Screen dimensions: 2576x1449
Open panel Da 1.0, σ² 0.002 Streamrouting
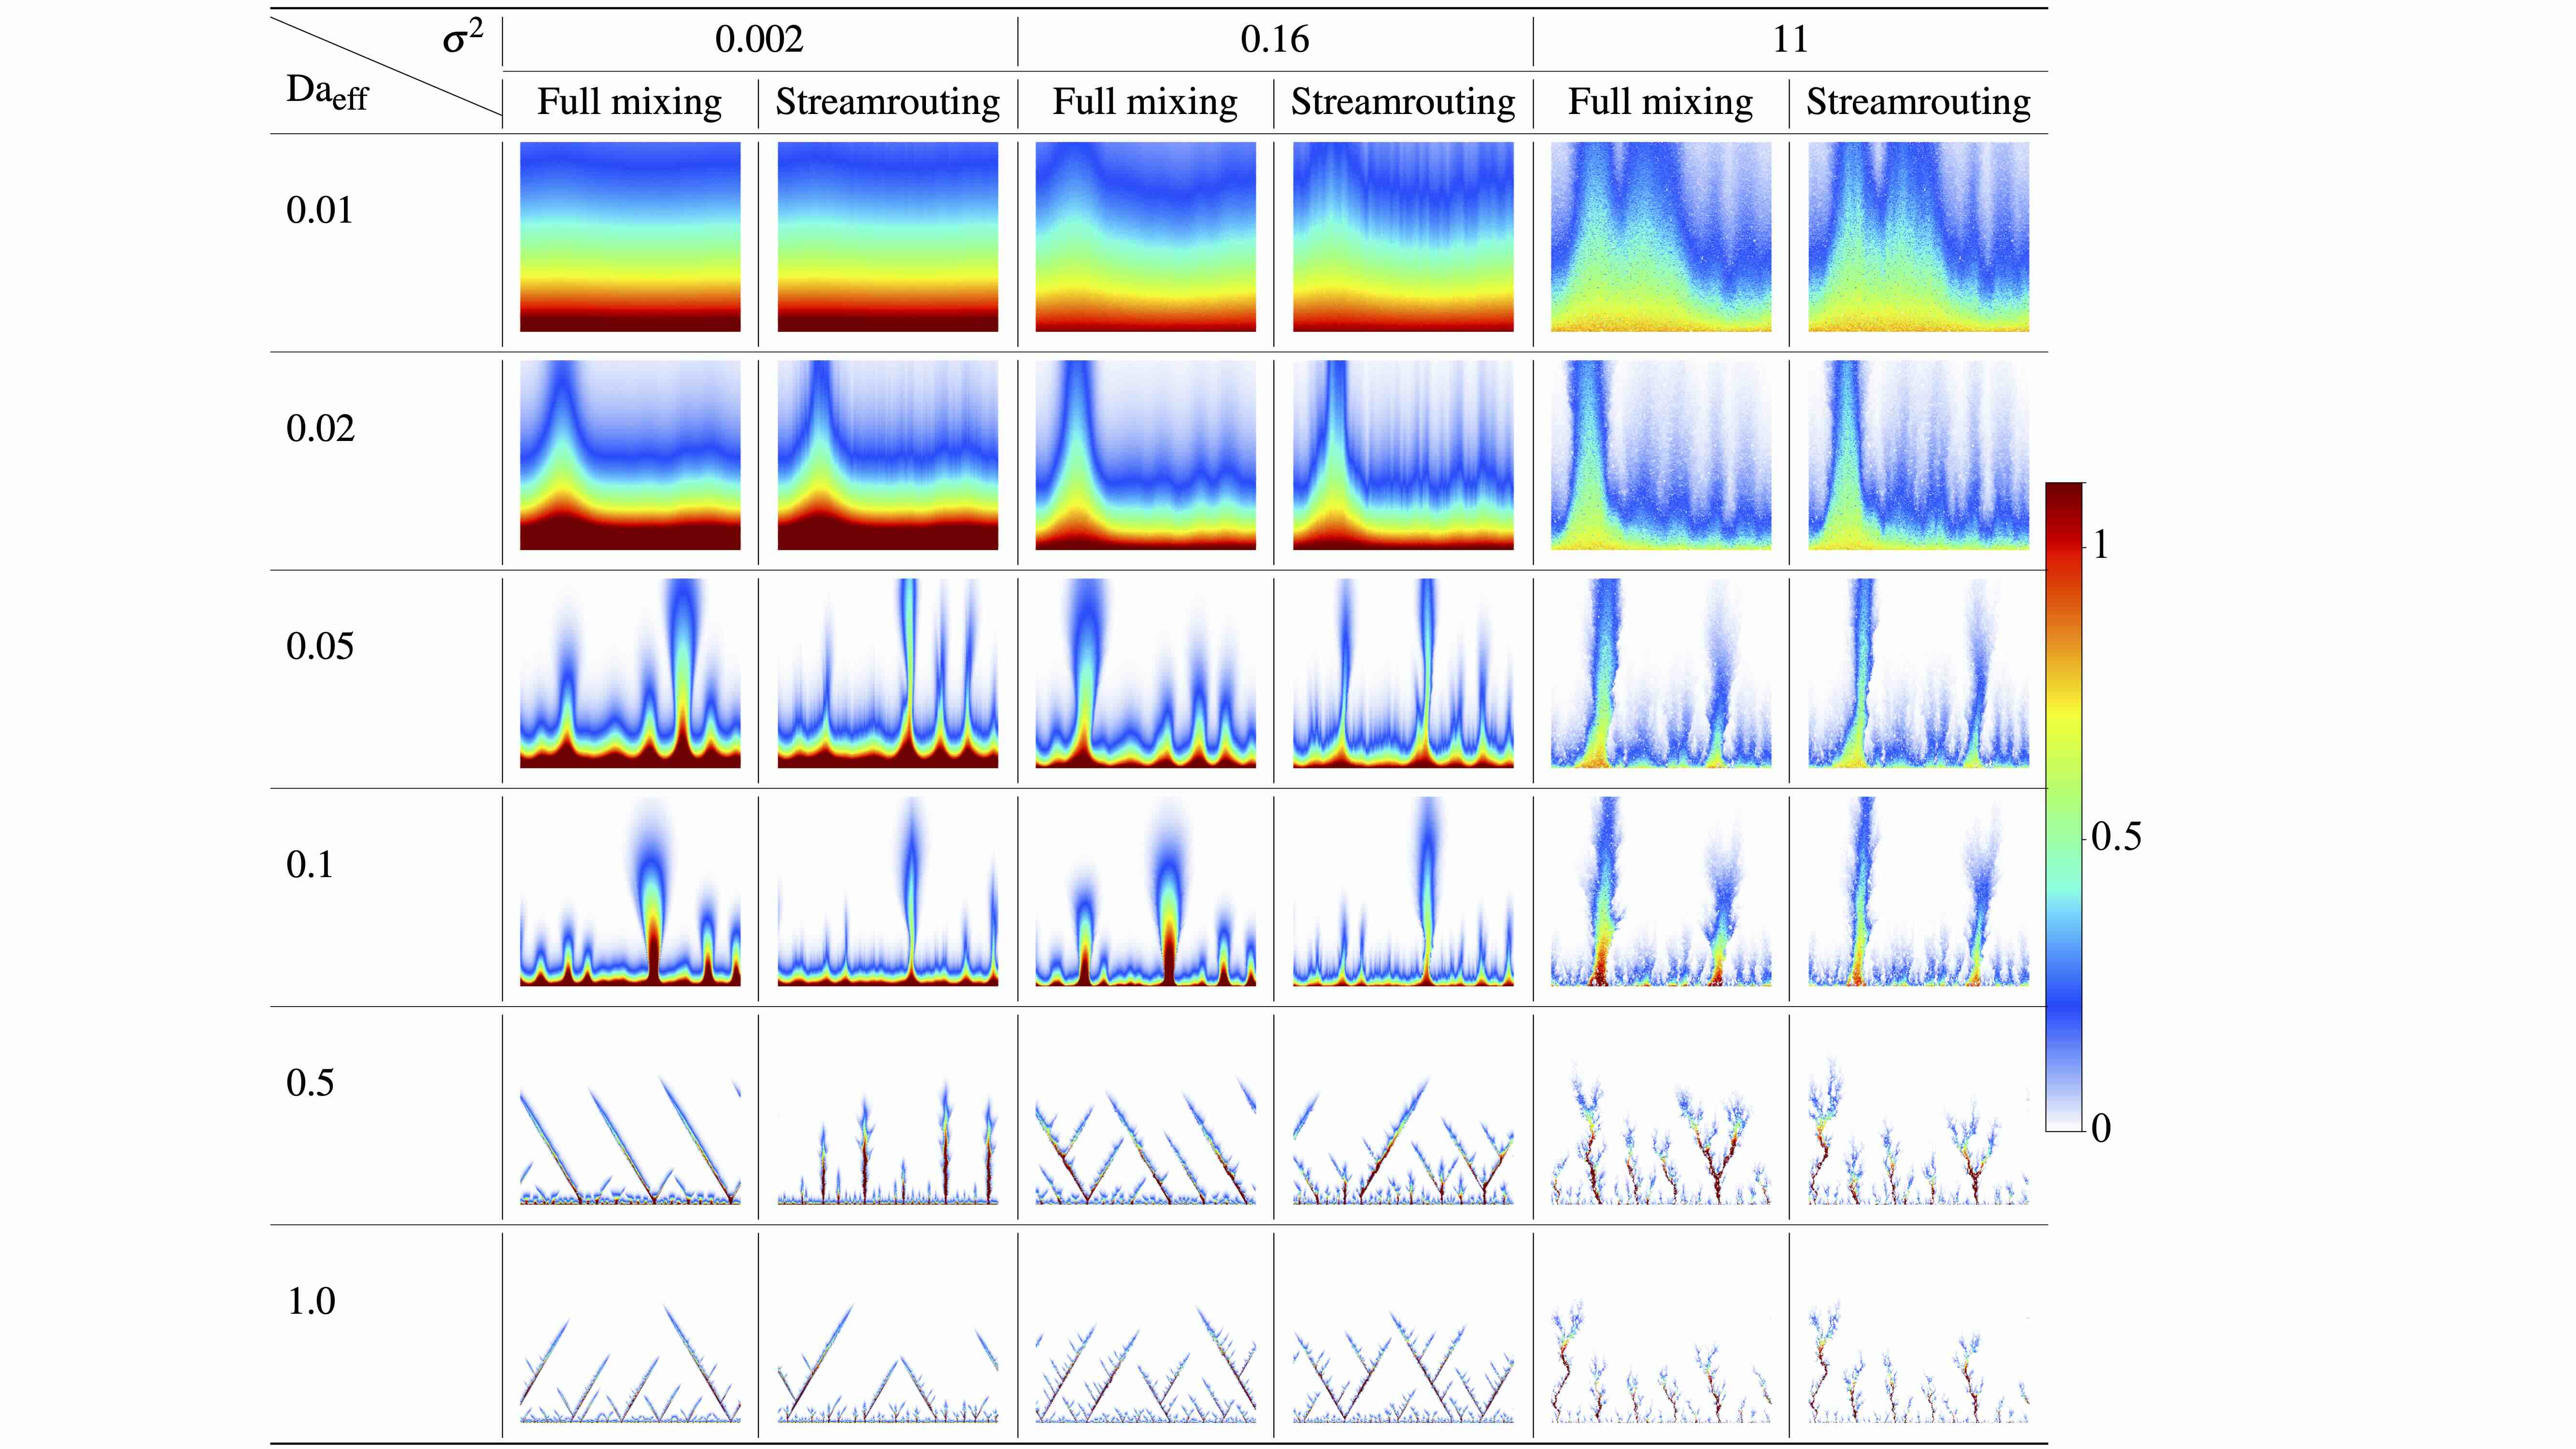tap(888, 1328)
